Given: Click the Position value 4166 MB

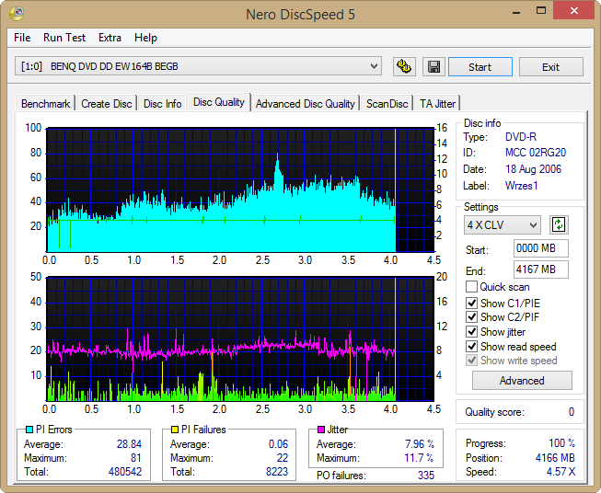Looking at the screenshot, I should 555,458.
